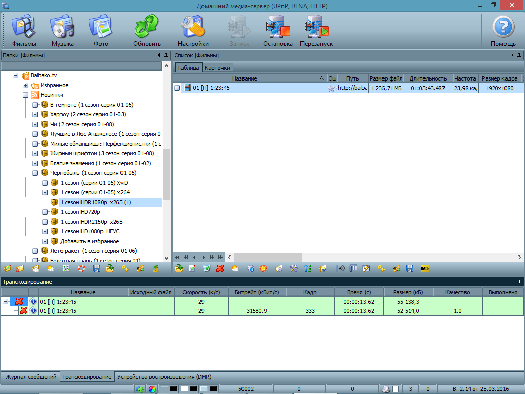The width and height of the screenshot is (525, 394).
Task: Click the lifebuoy icon in folder toolbar
Action: 81,268
